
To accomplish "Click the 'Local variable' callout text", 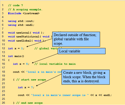I will coord(70,51).
